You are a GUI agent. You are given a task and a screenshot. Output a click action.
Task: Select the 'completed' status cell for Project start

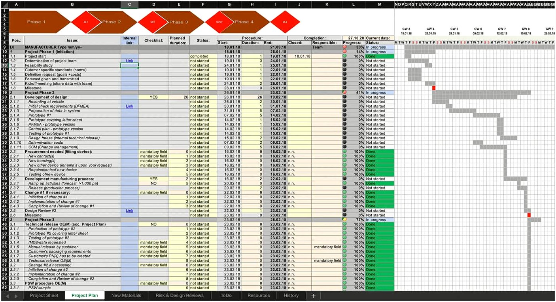(203, 56)
